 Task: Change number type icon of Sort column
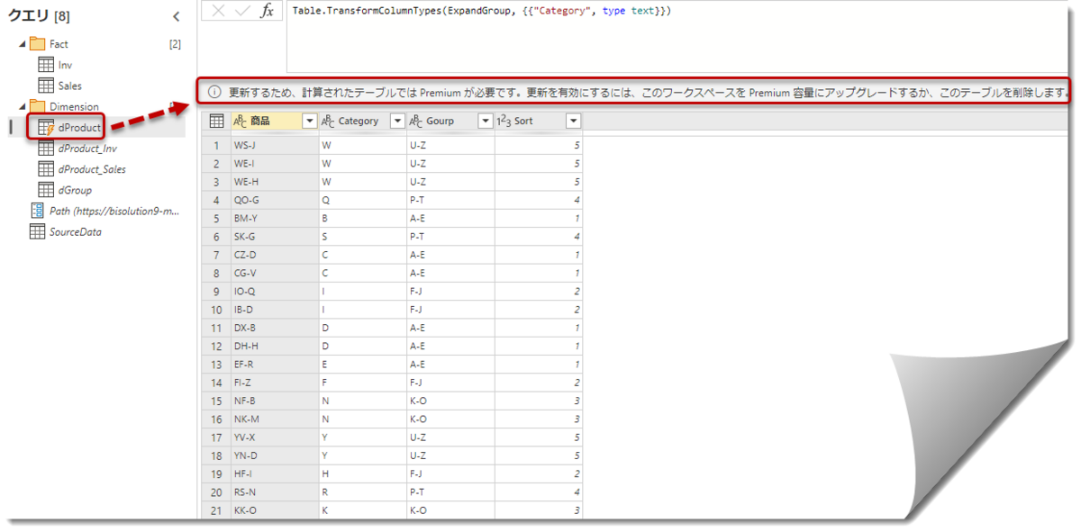pyautogui.click(x=504, y=121)
